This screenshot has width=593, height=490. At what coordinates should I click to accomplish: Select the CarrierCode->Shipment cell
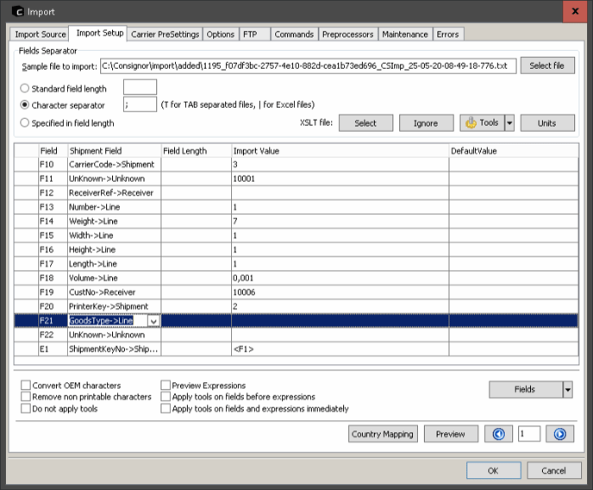(x=115, y=165)
